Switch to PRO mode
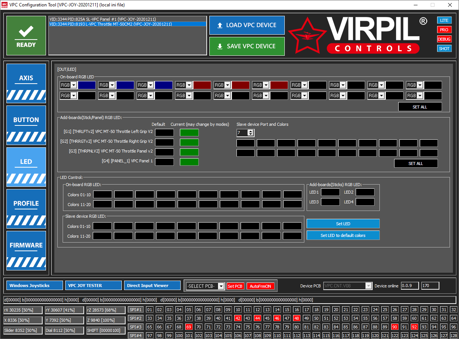The width and height of the screenshot is (459, 339). 444,30
